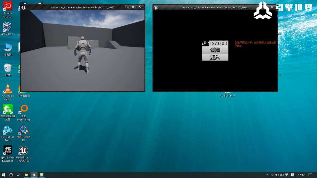
Task: Open the 搜索 Everything desktop icon
Action: 24,109
